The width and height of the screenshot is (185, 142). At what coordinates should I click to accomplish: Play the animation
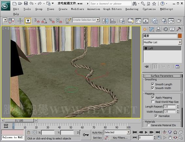146,132
